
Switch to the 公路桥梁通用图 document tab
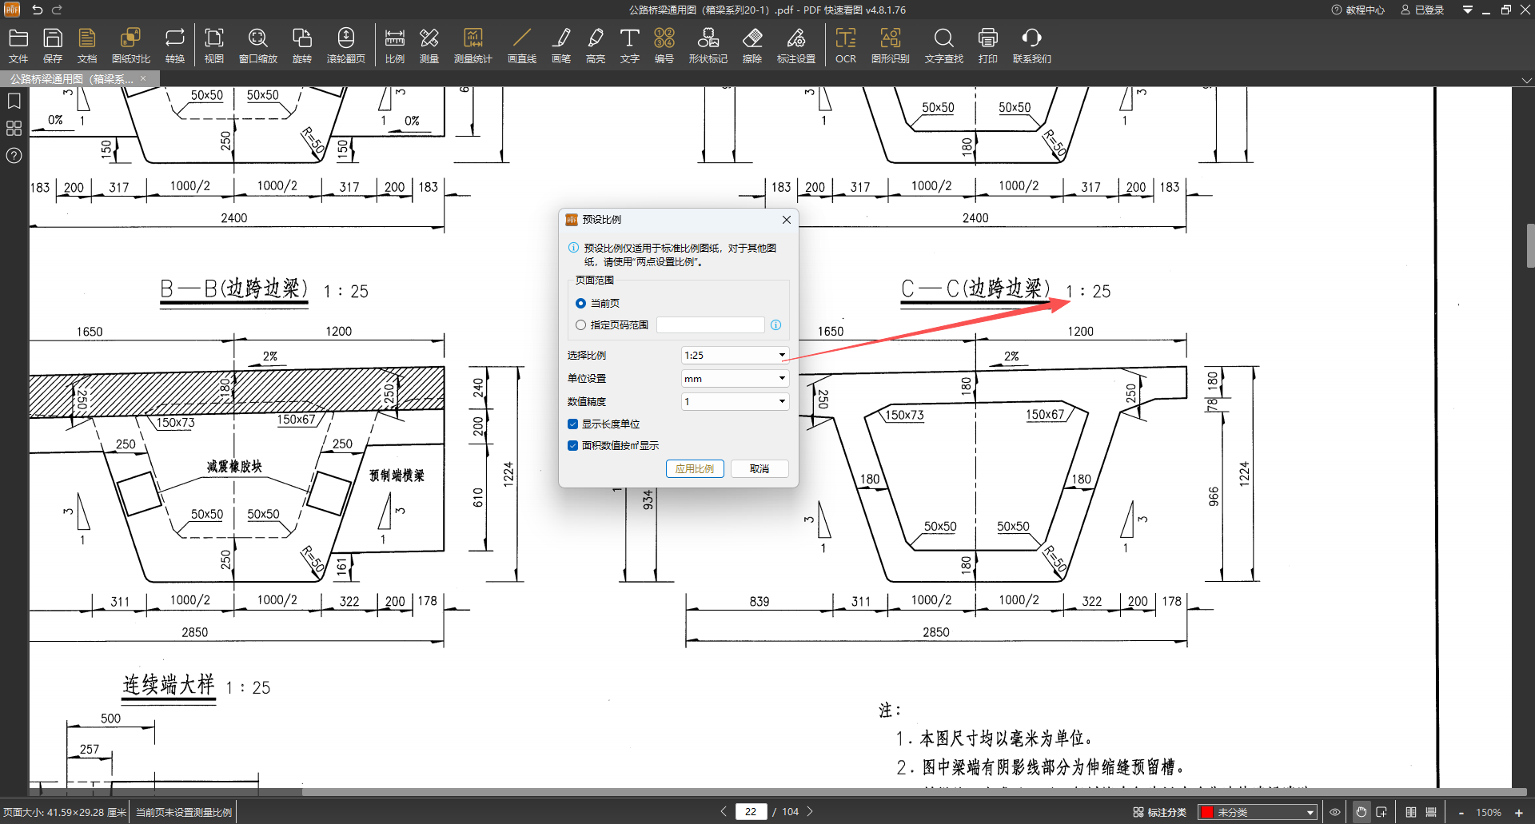coord(72,79)
